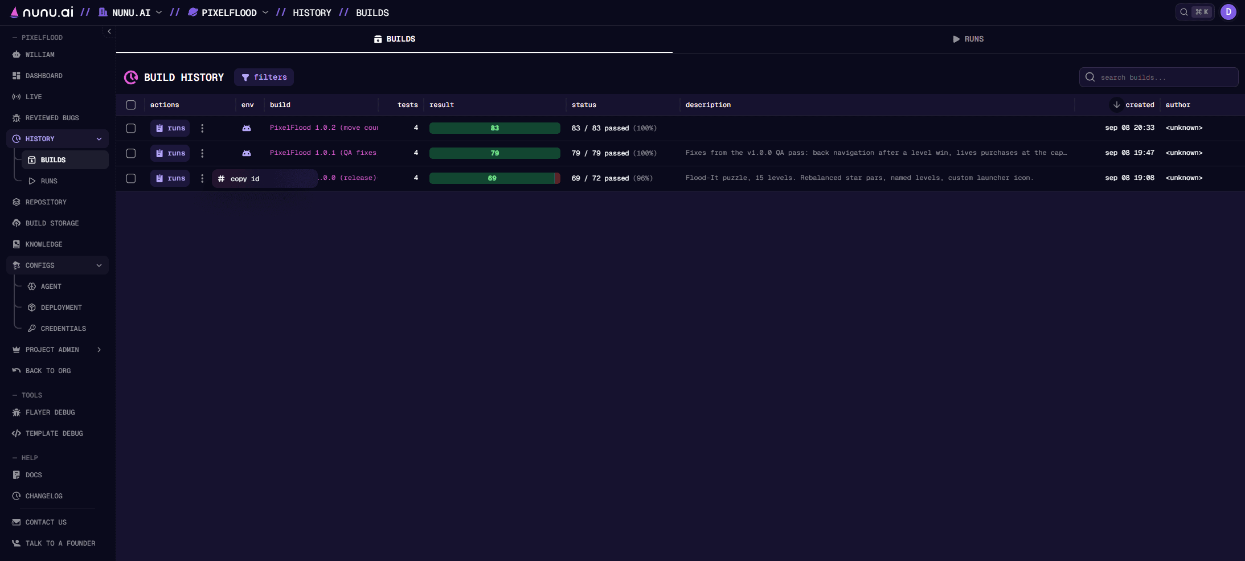Image resolution: width=1245 pixels, height=561 pixels.
Task: Open the PixelFlood project dropdown
Action: point(228,13)
